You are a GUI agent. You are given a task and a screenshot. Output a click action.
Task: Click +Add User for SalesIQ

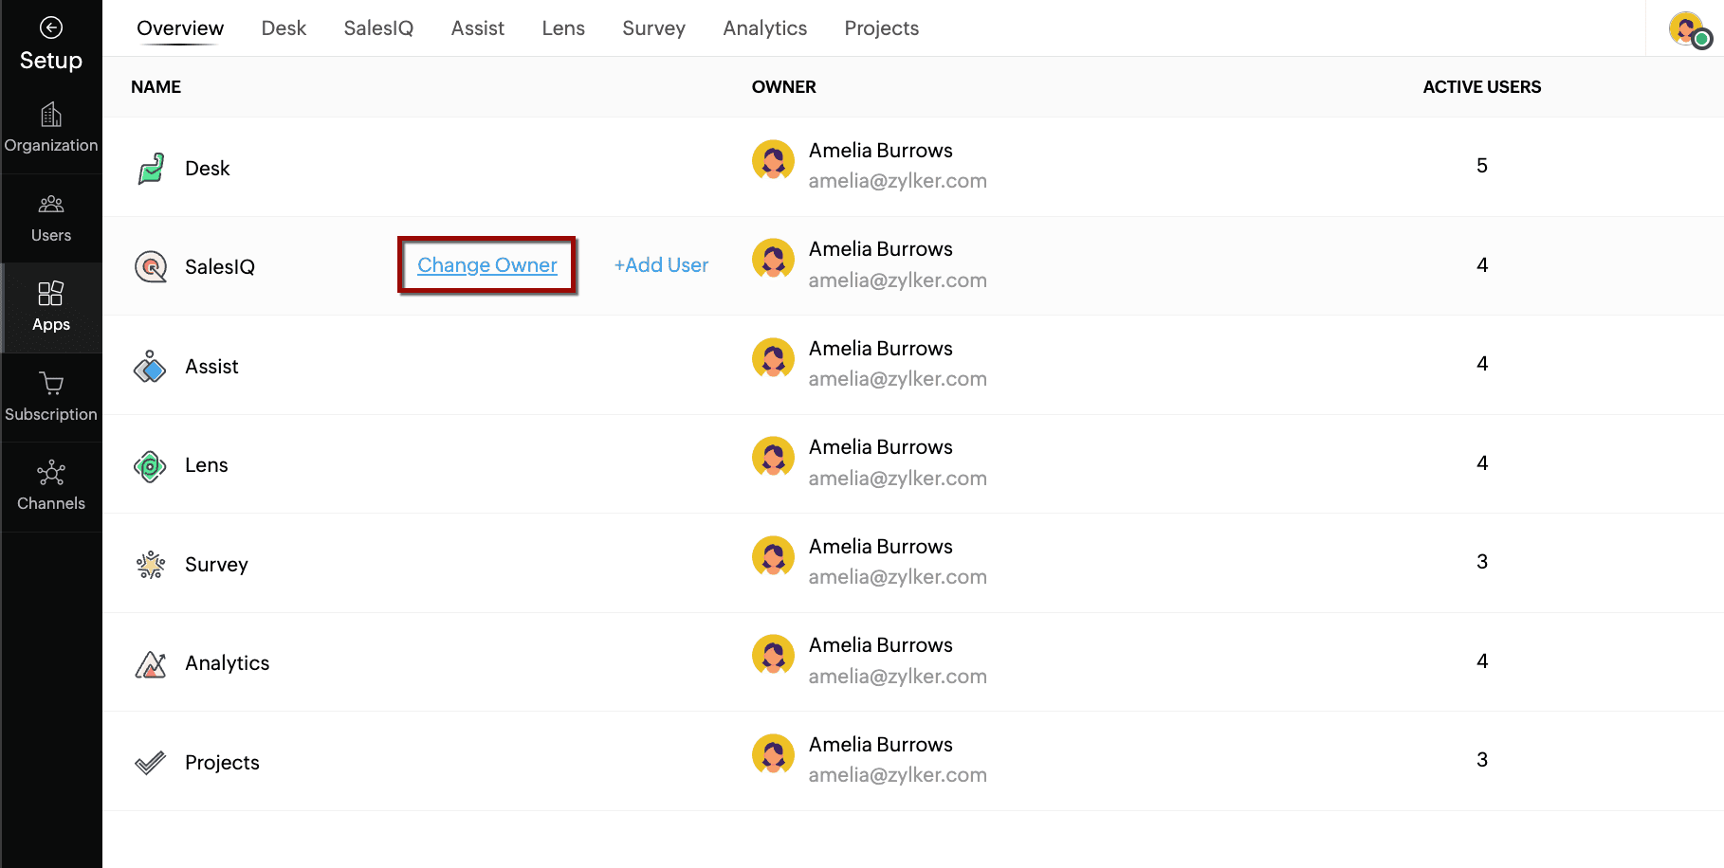coord(661,265)
